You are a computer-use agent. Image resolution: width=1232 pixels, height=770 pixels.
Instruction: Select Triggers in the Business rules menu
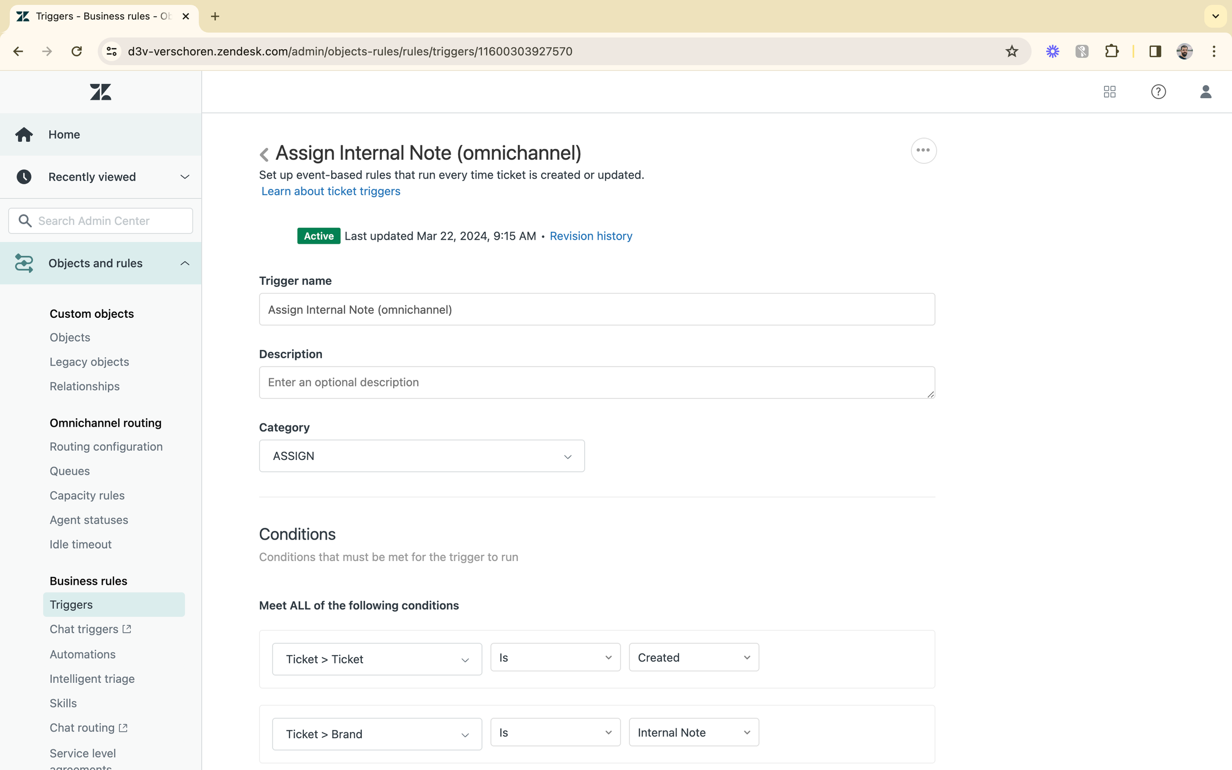[71, 604]
